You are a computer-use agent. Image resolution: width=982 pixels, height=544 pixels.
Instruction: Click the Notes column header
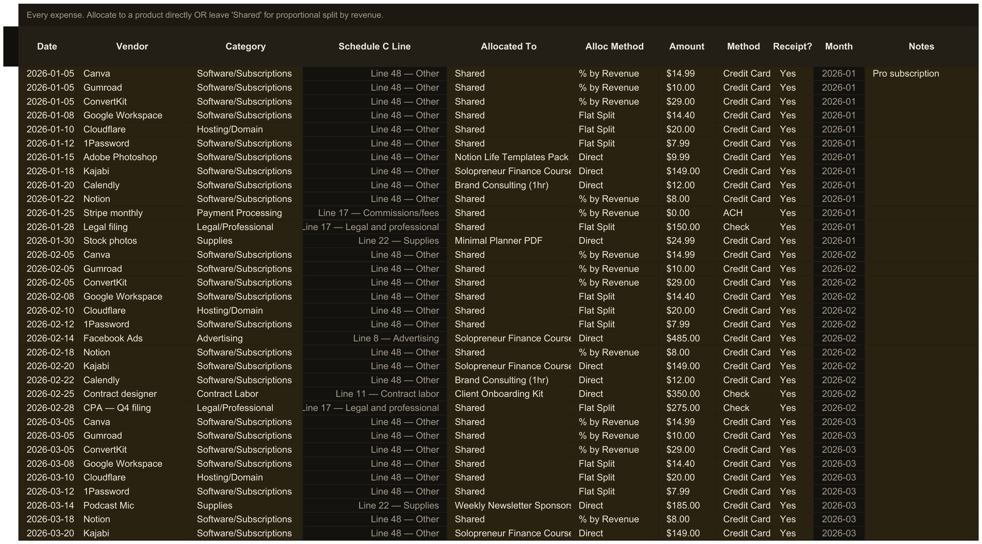(921, 46)
